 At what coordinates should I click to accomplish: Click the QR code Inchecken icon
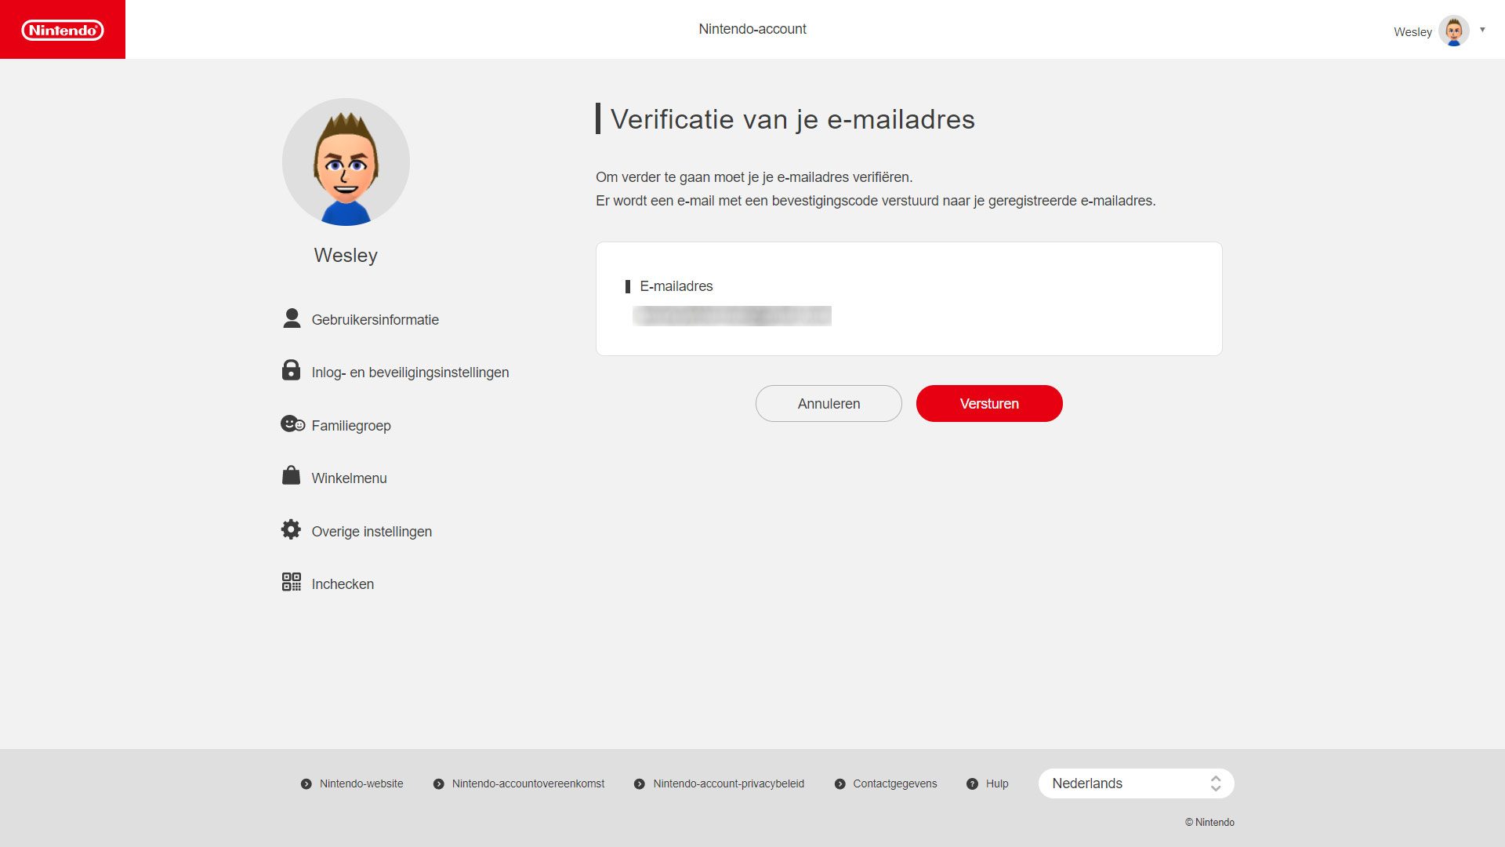[292, 582]
